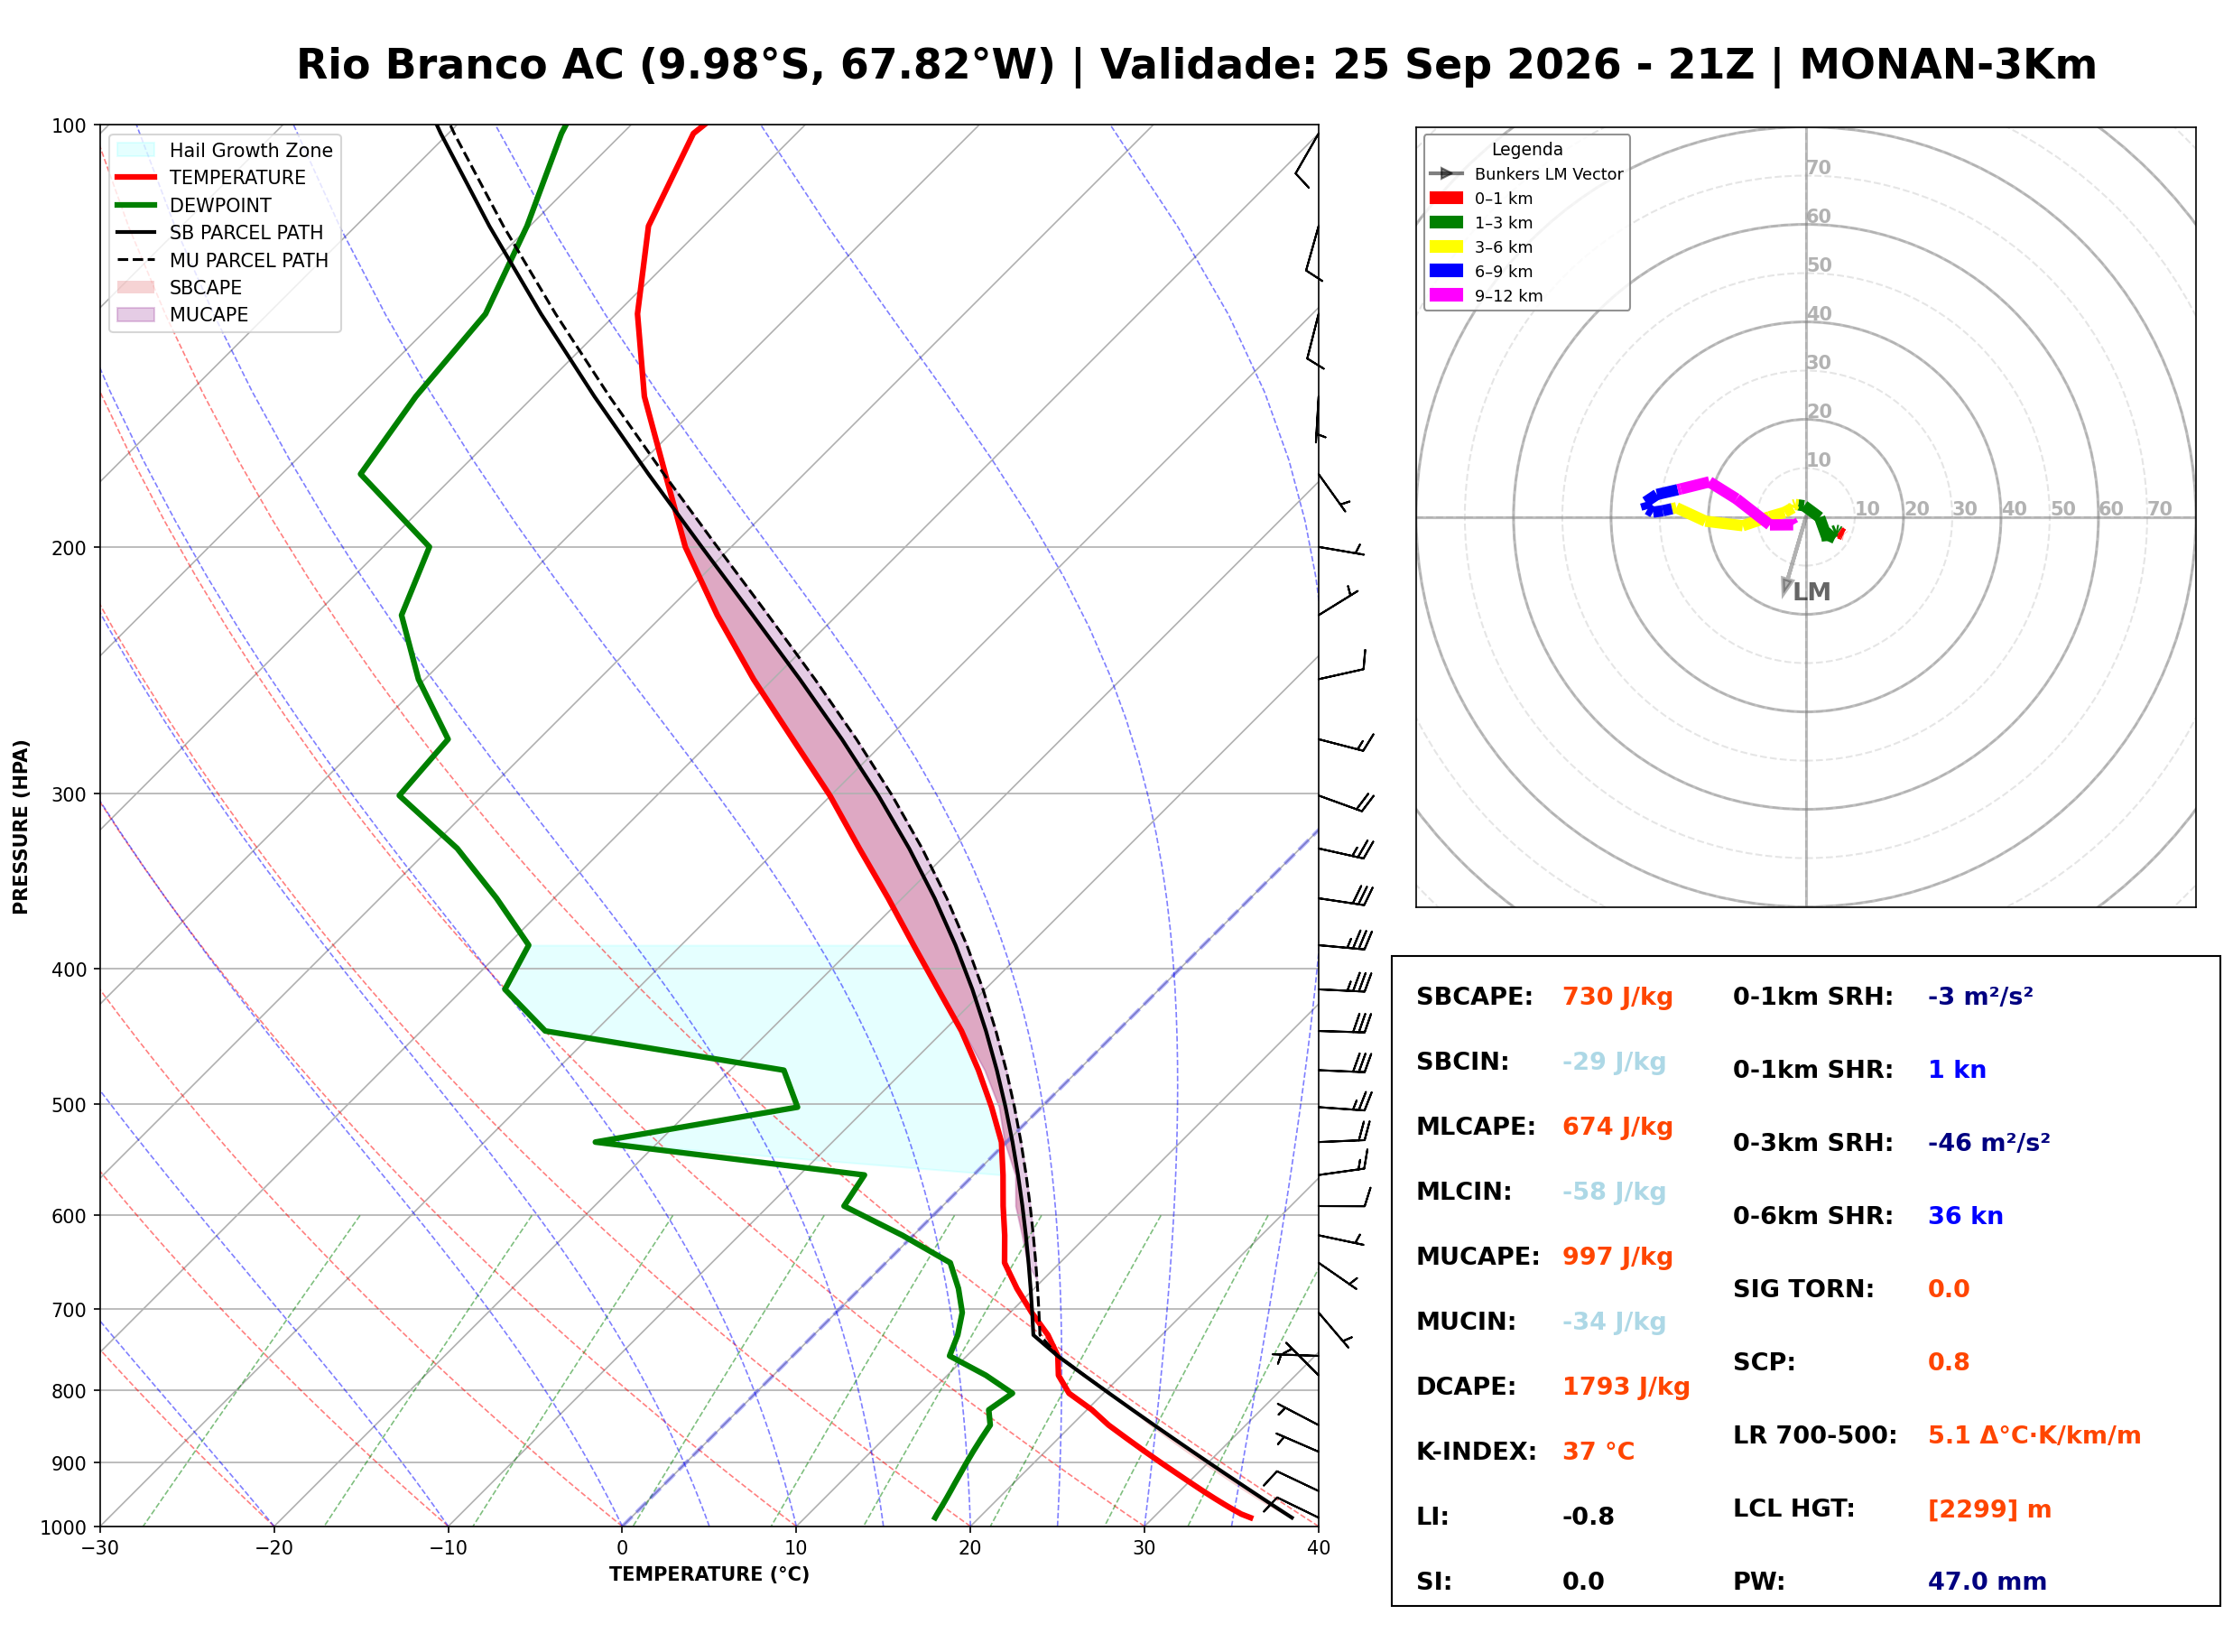Viewport: 2233px width, 1652px height.
Task: Click the red TEMPERATURE legend line
Action: click(x=136, y=177)
